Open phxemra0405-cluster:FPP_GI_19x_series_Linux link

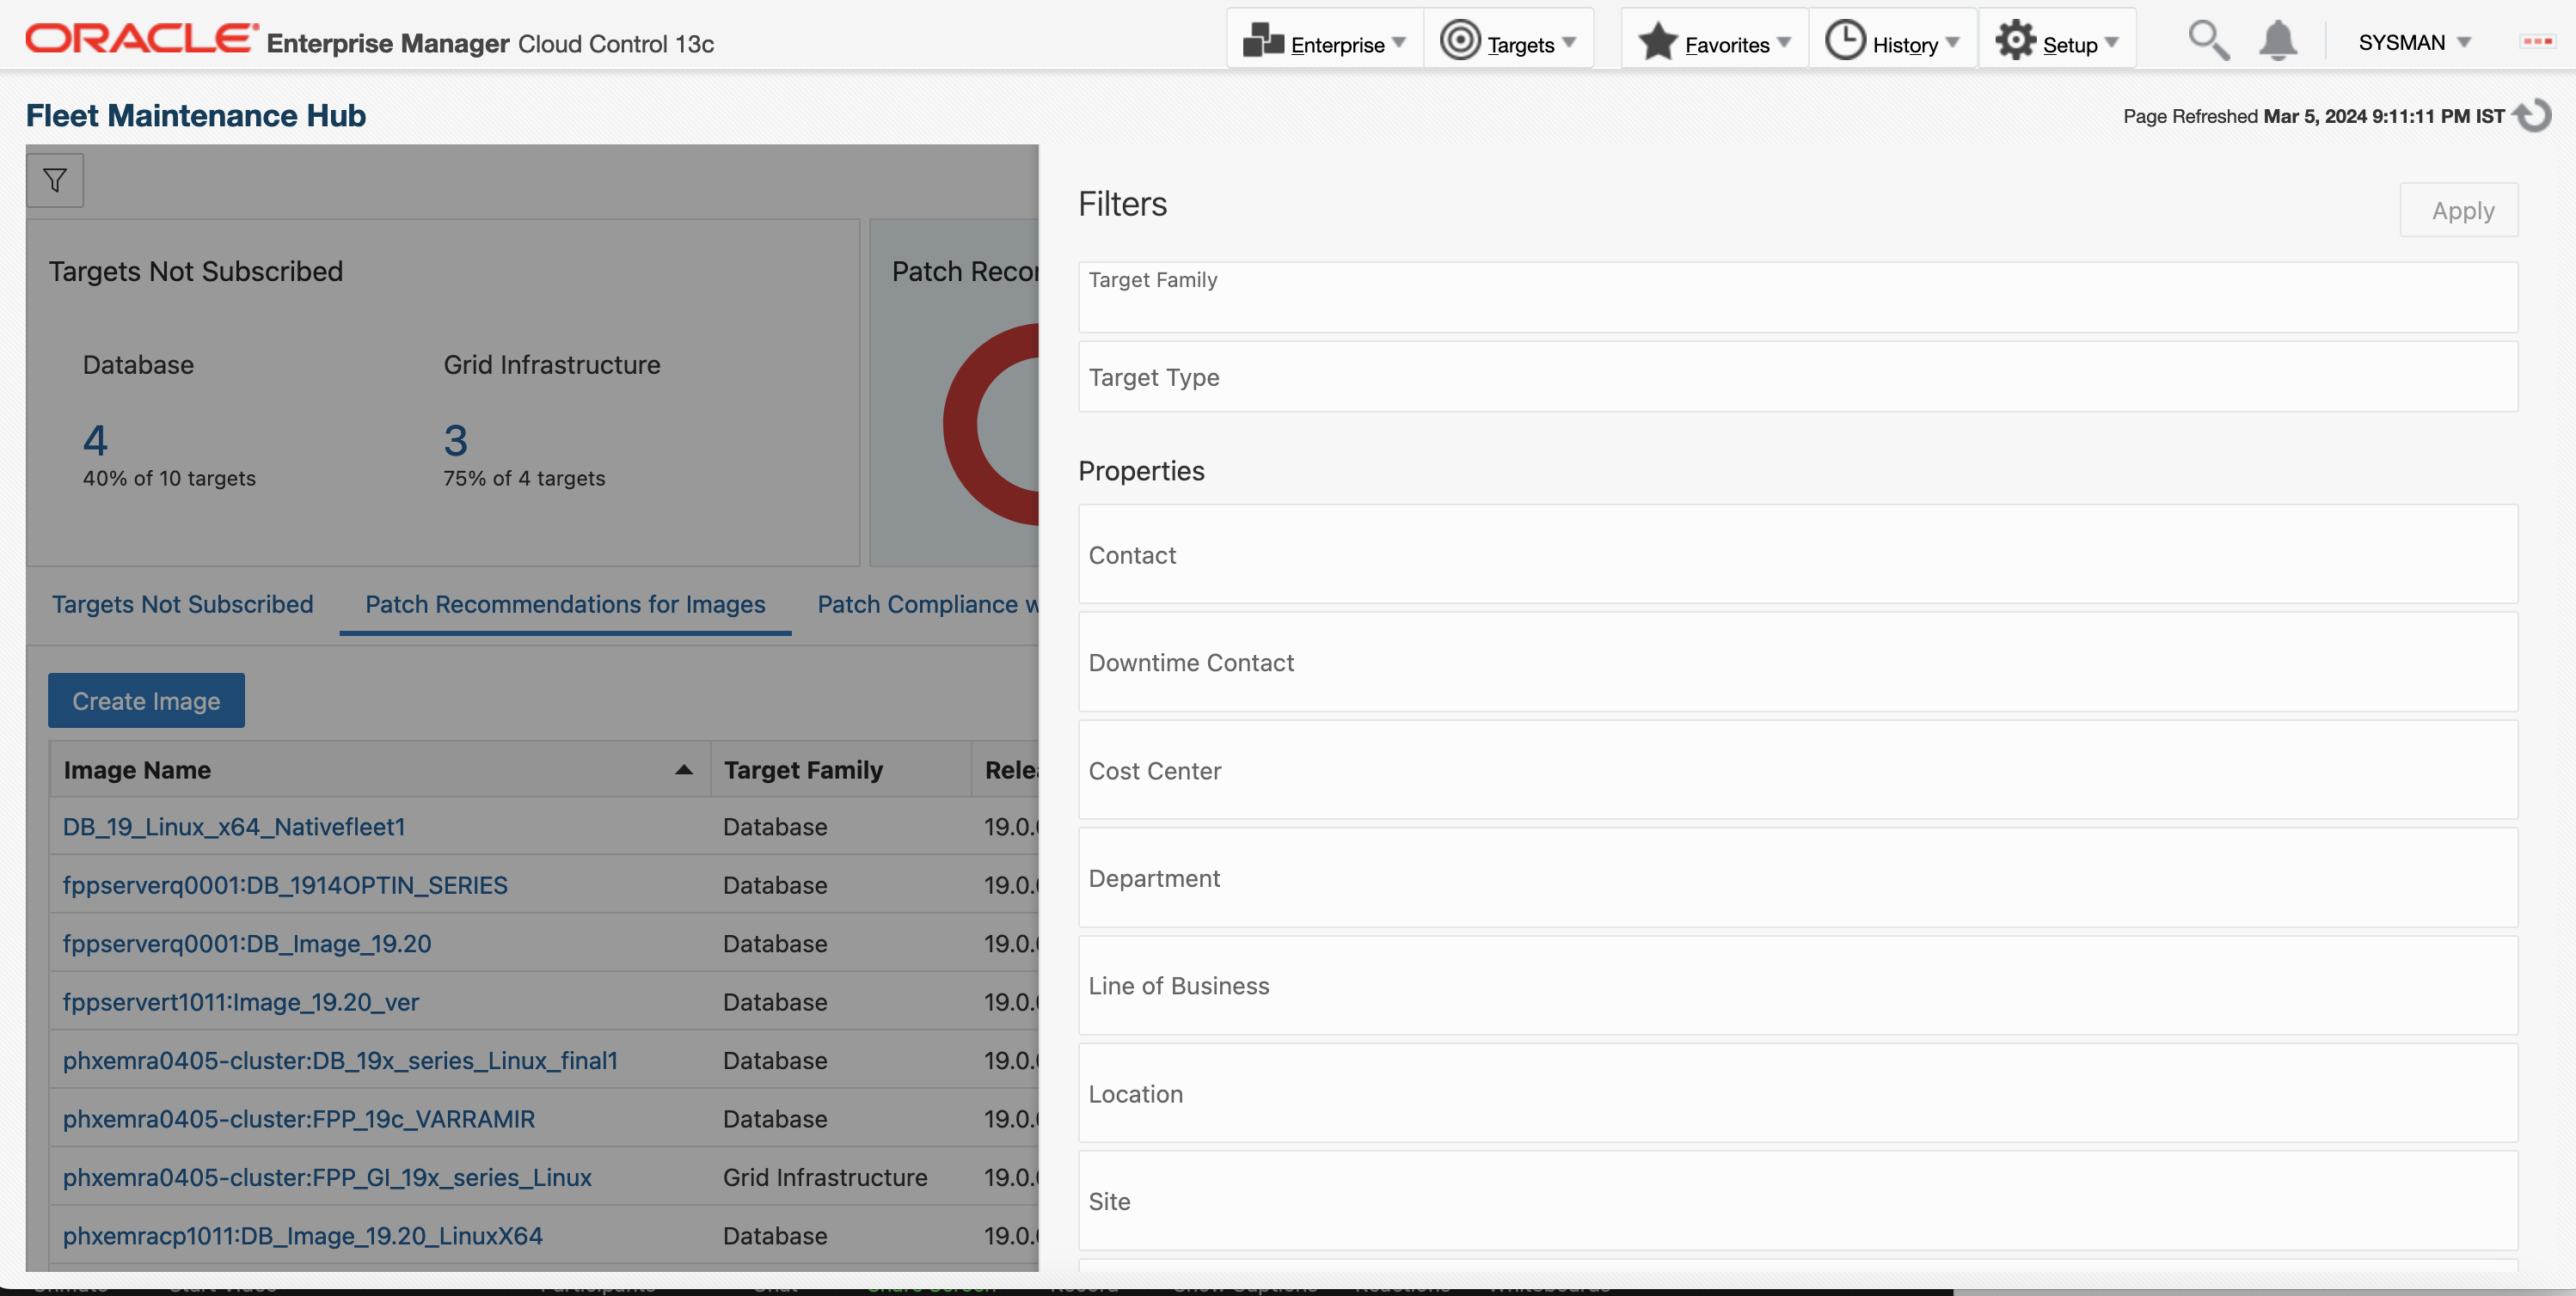[327, 1177]
